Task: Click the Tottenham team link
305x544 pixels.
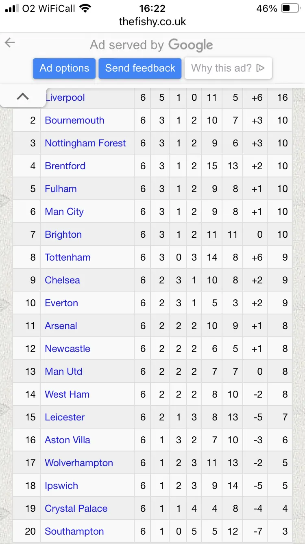Action: tap(68, 257)
